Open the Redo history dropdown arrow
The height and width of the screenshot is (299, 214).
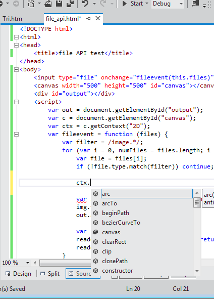click(x=112, y=4)
